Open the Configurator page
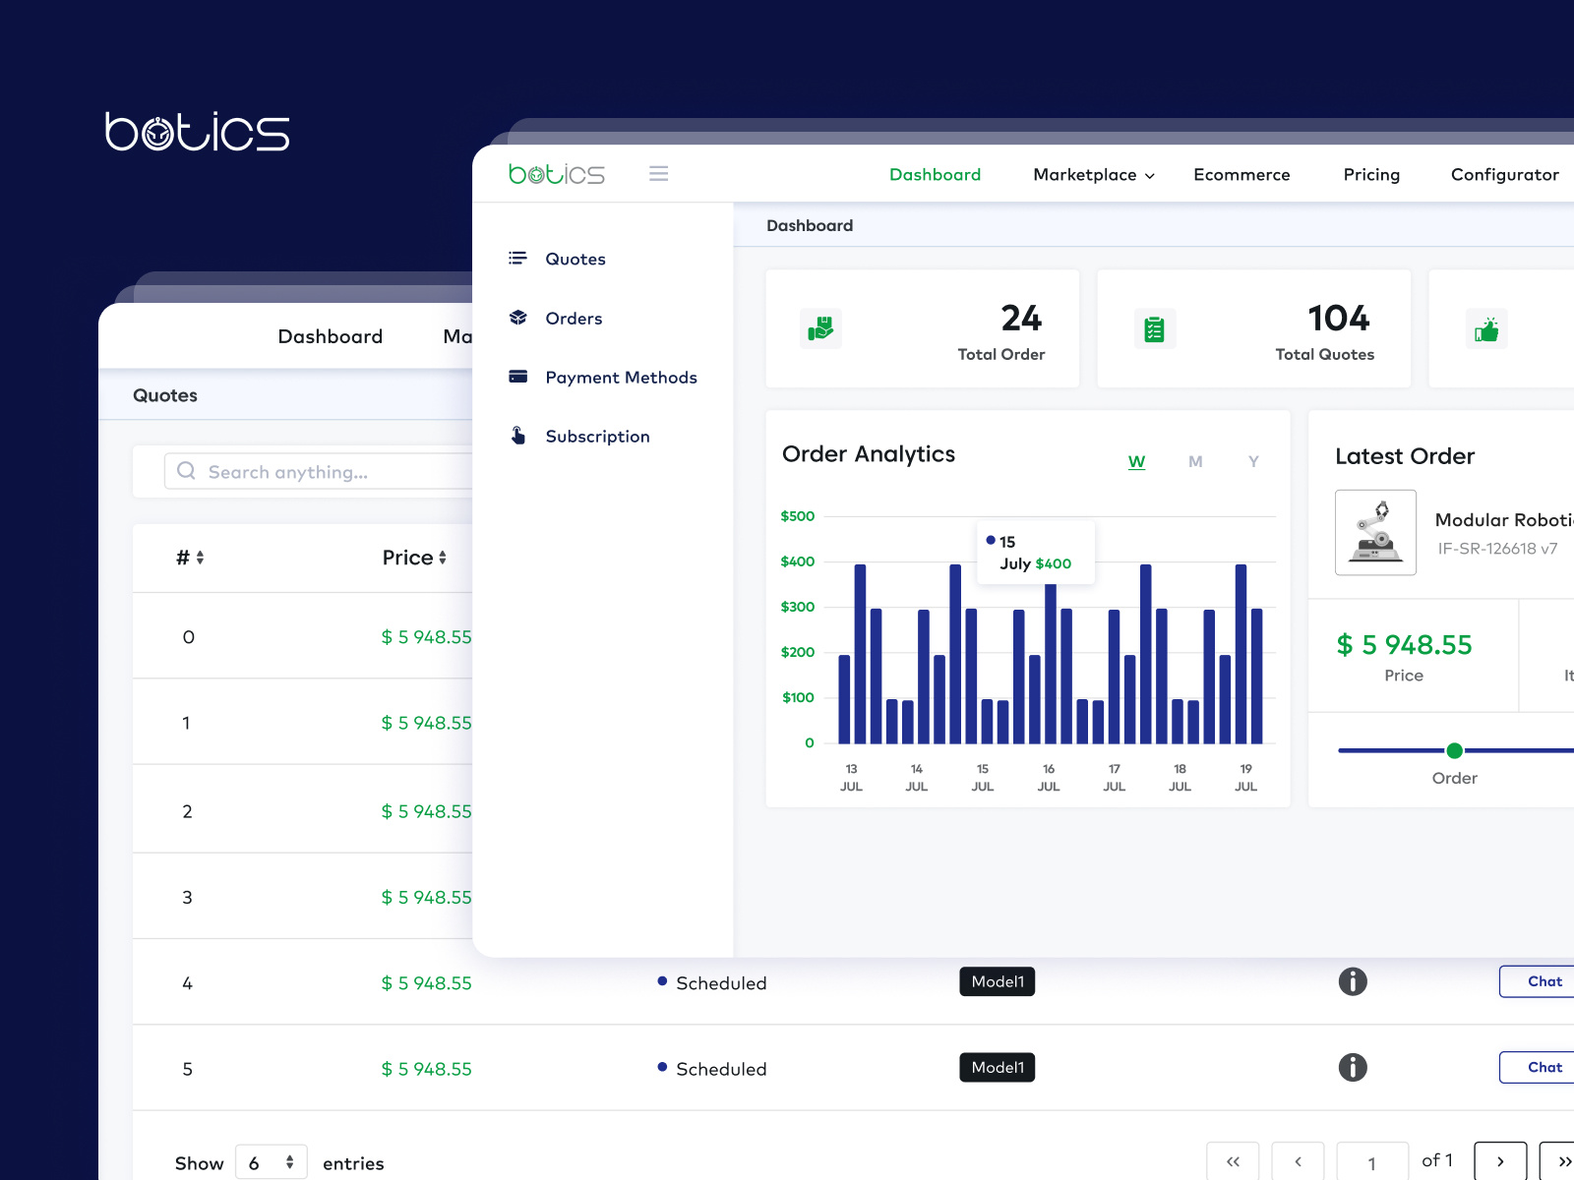 (x=1504, y=174)
